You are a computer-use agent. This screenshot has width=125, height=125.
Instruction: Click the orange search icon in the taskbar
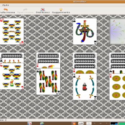click(x=73, y=123)
